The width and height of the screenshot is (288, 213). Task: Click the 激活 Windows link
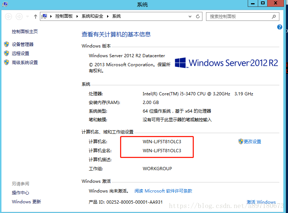(261, 202)
